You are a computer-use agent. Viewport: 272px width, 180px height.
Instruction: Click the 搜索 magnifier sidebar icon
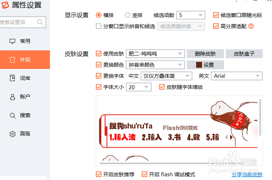(13, 116)
